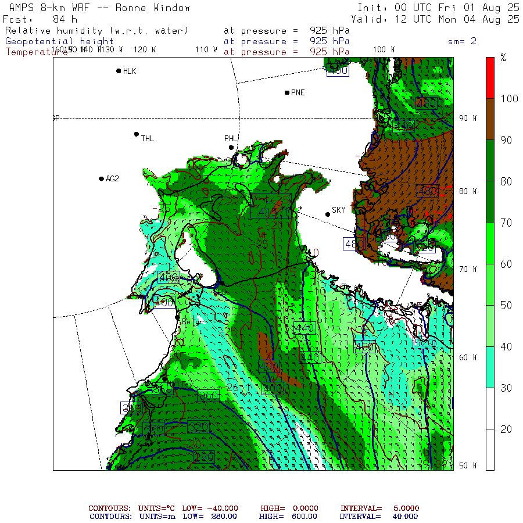Click the blue 'at pressure = 925 hPa' text

(286, 41)
